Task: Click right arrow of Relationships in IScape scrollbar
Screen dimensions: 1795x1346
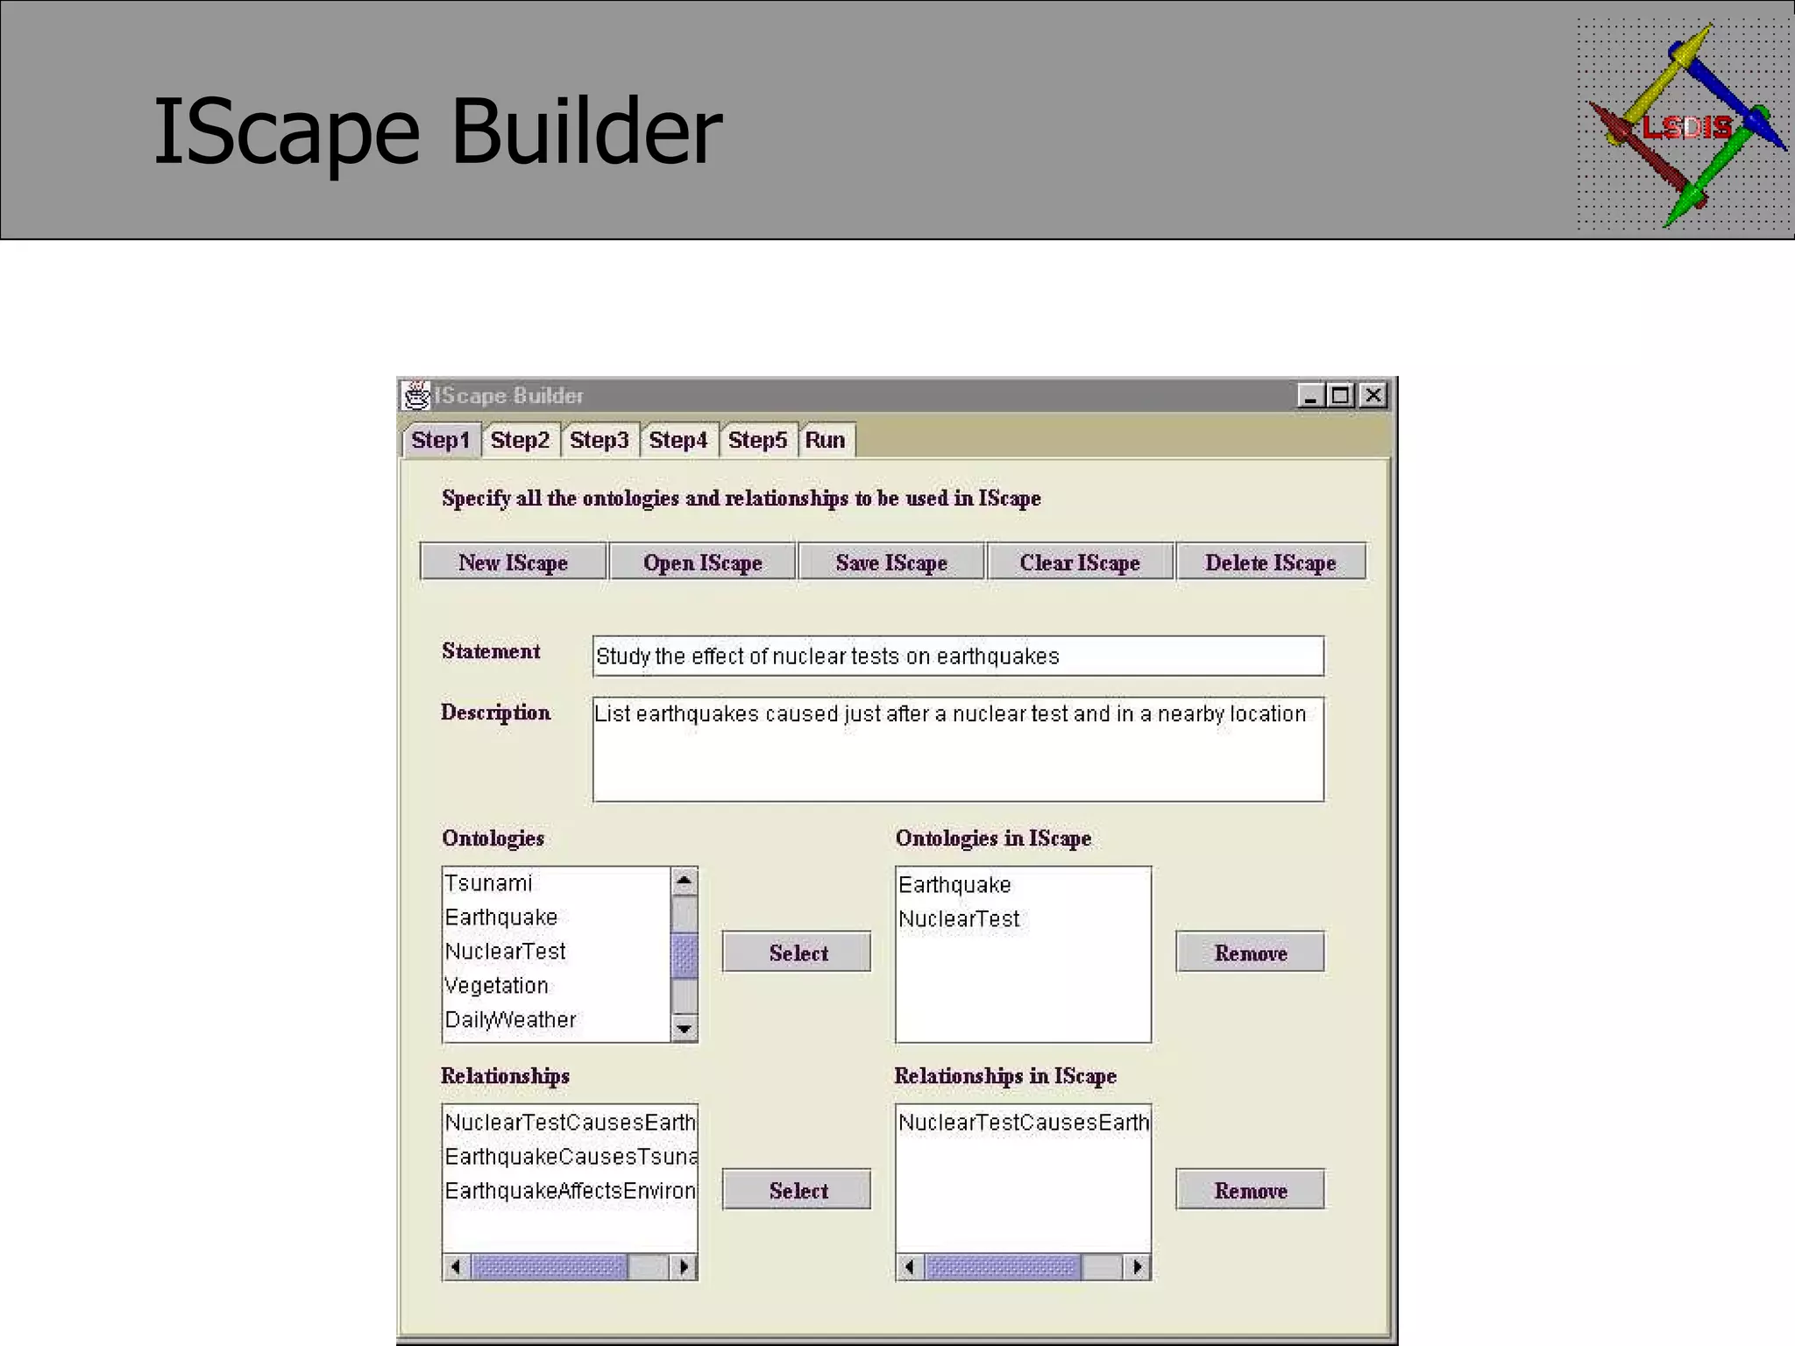Action: (x=1137, y=1267)
